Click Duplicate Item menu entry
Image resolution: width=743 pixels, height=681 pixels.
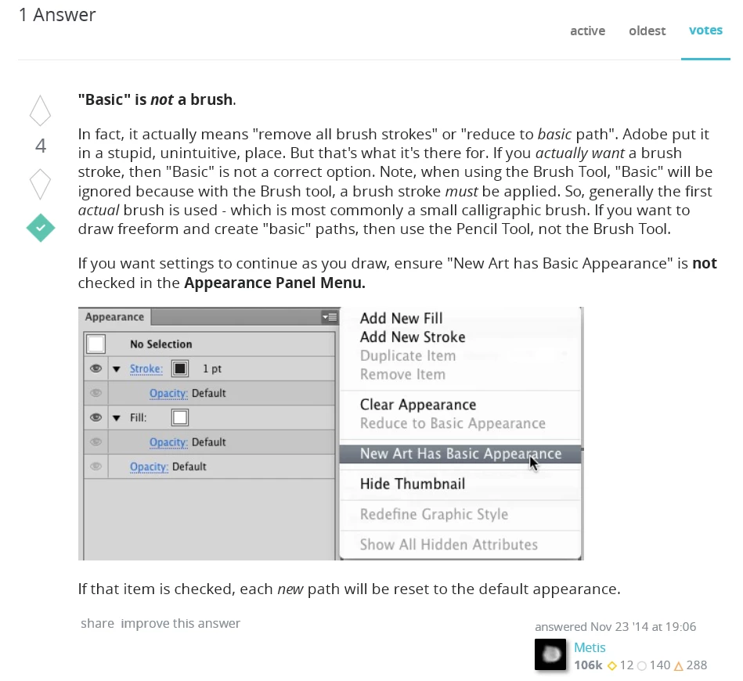click(x=407, y=355)
